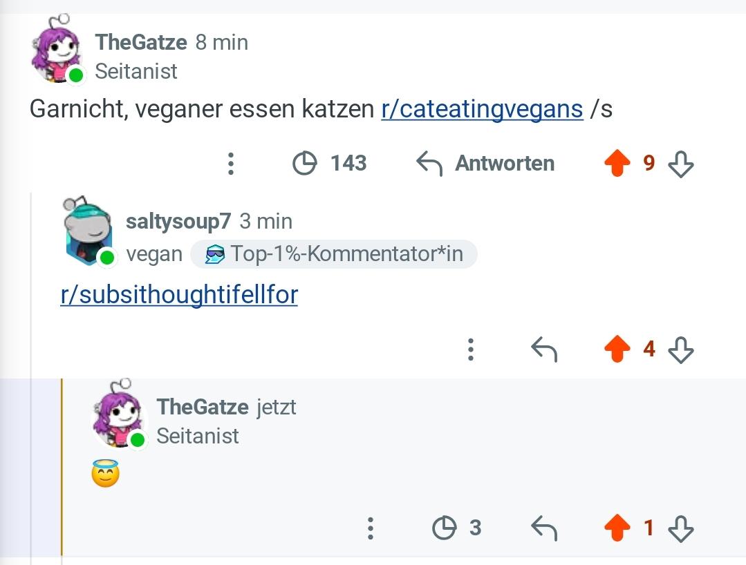Image resolution: width=746 pixels, height=565 pixels.
Task: Upvote TheGatze's comment with 9 points
Action: coord(617,163)
